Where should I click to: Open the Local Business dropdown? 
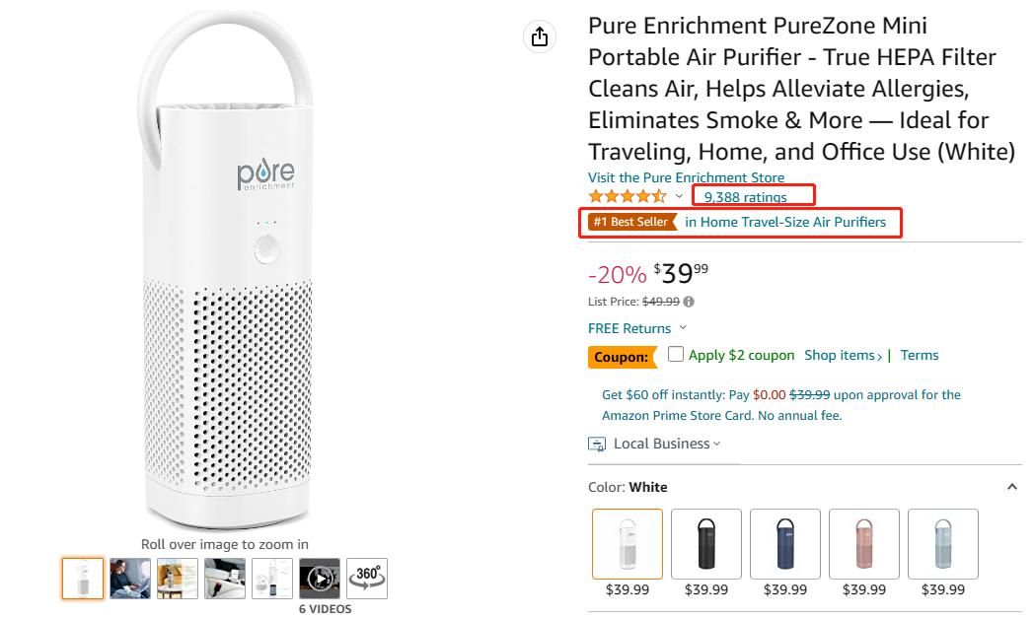667,444
